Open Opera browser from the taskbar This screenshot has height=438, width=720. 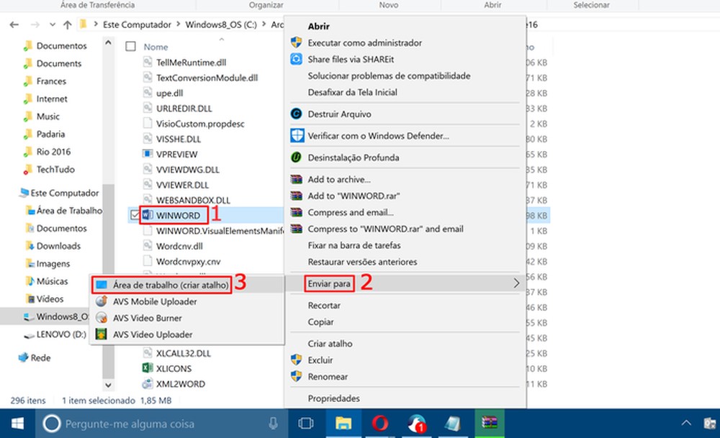[x=379, y=424]
